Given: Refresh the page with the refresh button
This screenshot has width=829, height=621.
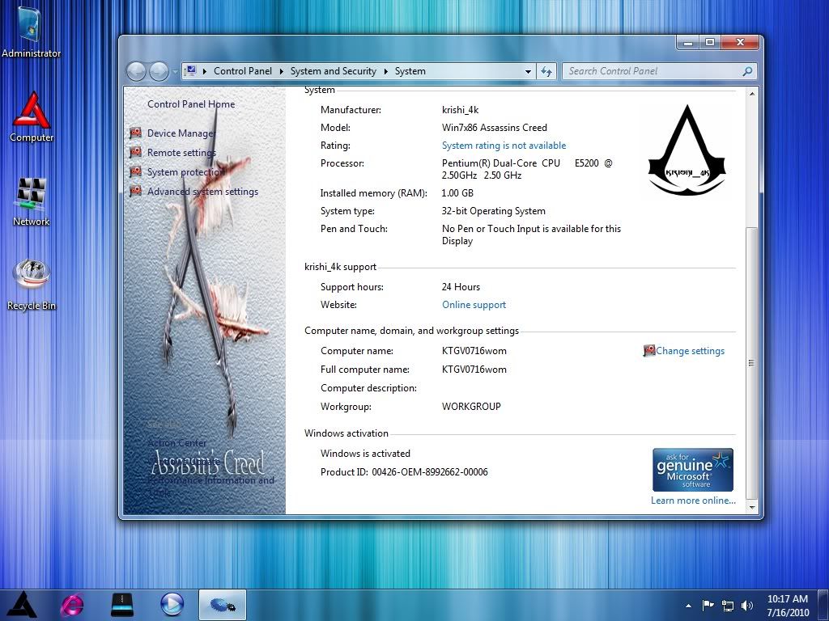Looking at the screenshot, I should tap(546, 71).
